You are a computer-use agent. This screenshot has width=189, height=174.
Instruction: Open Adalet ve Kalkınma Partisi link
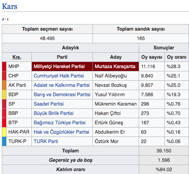tap(62, 85)
